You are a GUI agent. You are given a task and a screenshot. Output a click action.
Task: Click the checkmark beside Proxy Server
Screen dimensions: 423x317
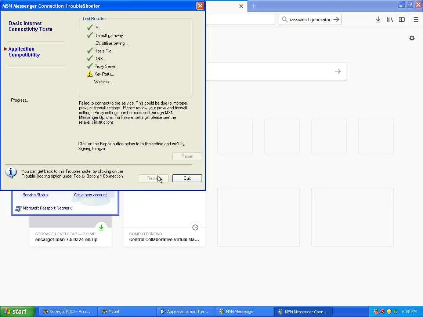(x=90, y=66)
